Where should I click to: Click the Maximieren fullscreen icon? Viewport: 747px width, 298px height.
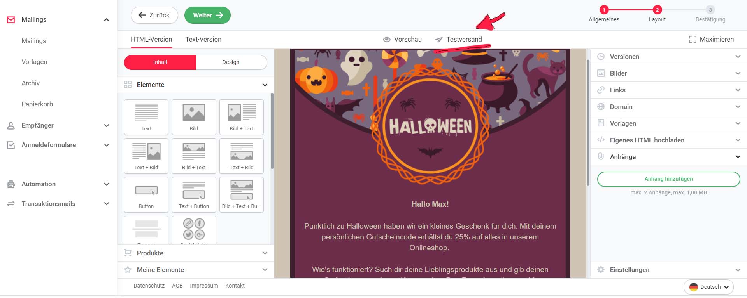click(693, 39)
